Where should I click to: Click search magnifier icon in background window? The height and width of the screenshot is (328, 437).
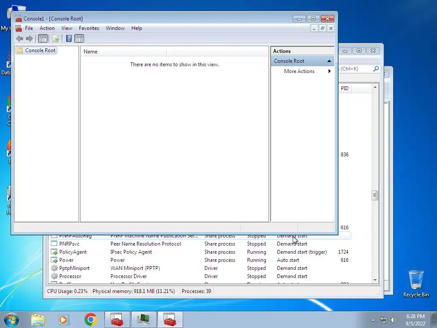coord(376,69)
